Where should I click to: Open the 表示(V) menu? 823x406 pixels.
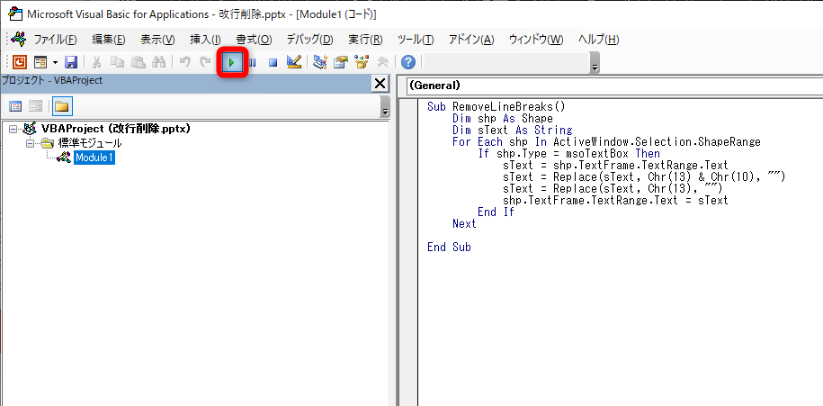click(157, 40)
